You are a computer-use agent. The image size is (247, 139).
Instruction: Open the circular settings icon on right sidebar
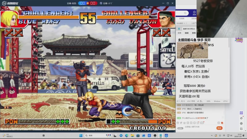[241, 123]
